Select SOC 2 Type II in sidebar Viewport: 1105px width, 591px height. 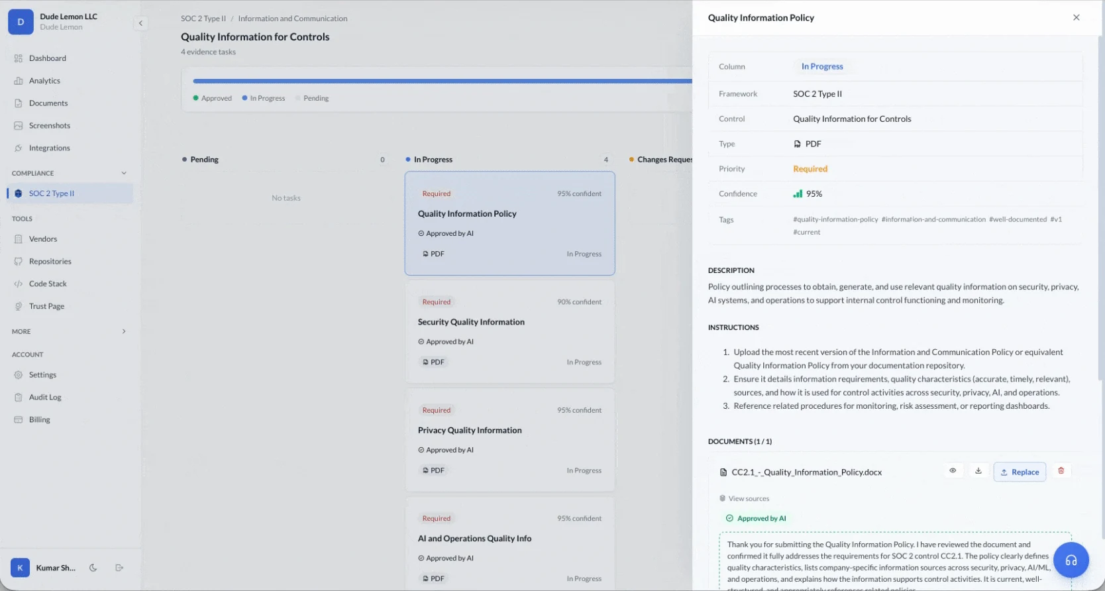pyautogui.click(x=70, y=193)
